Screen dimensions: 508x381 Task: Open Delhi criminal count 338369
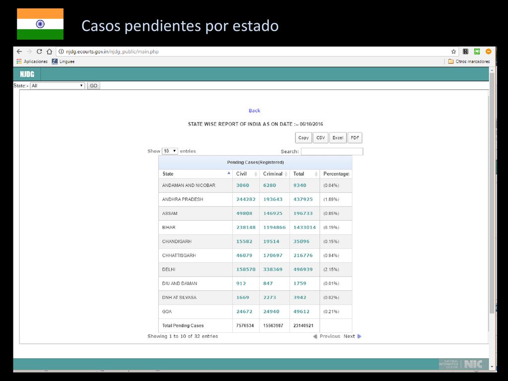coord(273,269)
